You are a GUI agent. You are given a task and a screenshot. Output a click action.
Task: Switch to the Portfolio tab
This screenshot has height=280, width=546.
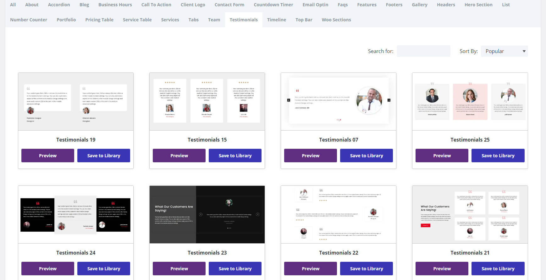pyautogui.click(x=66, y=20)
